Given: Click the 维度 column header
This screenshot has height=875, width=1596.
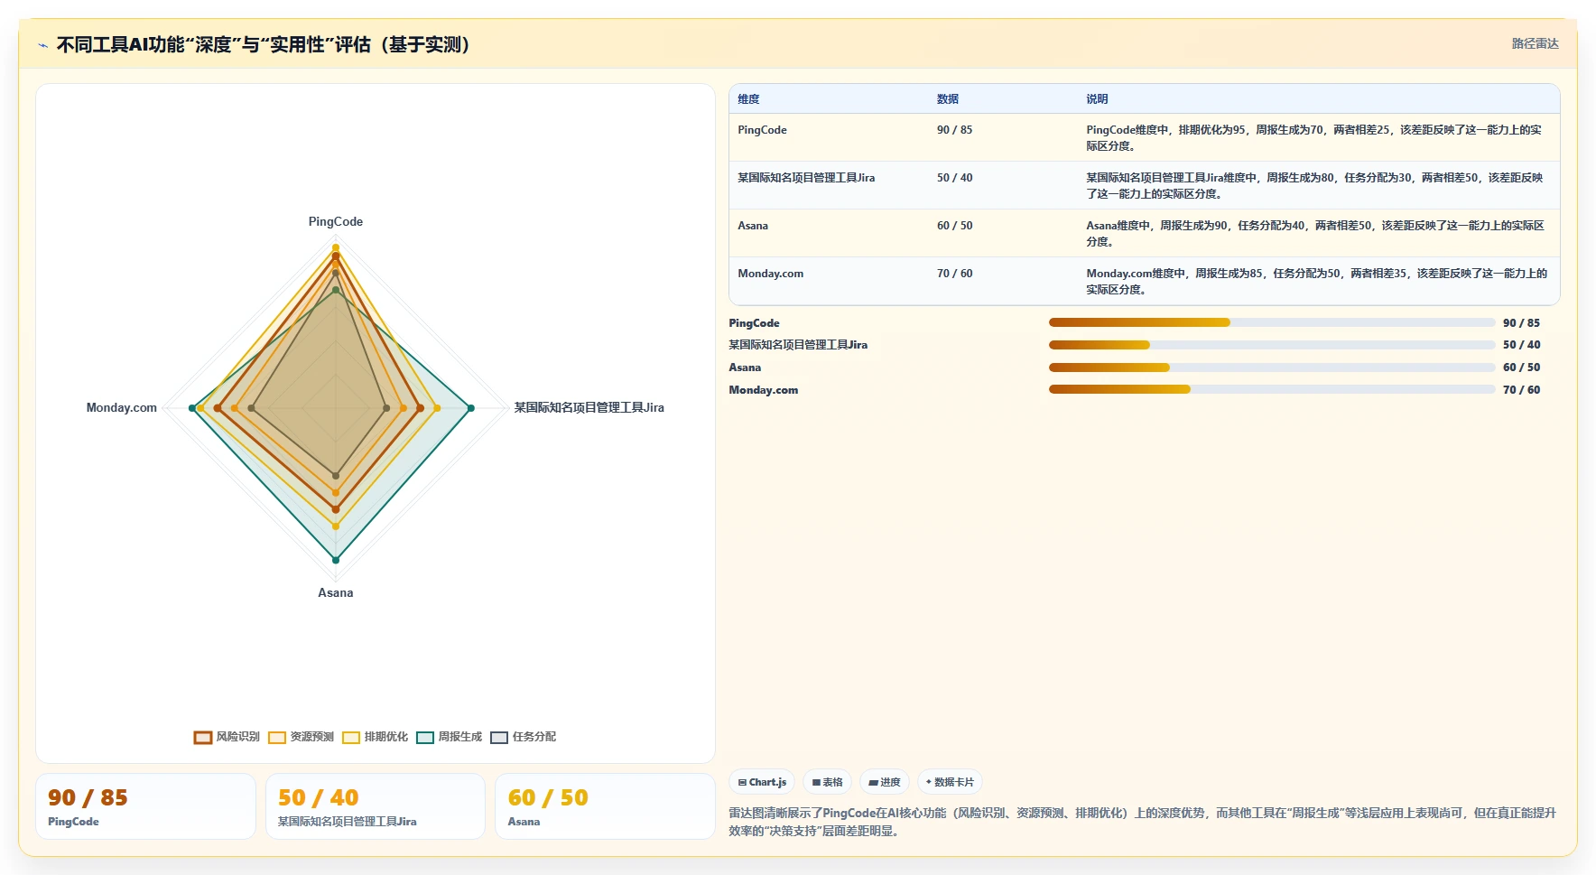Looking at the screenshot, I should (x=748, y=99).
